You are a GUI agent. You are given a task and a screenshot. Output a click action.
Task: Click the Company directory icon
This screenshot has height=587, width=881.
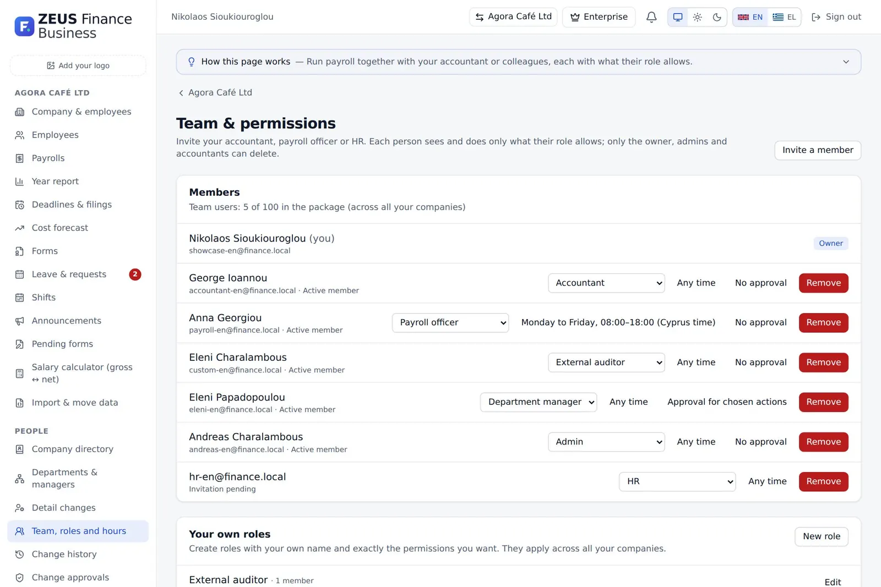coord(20,449)
